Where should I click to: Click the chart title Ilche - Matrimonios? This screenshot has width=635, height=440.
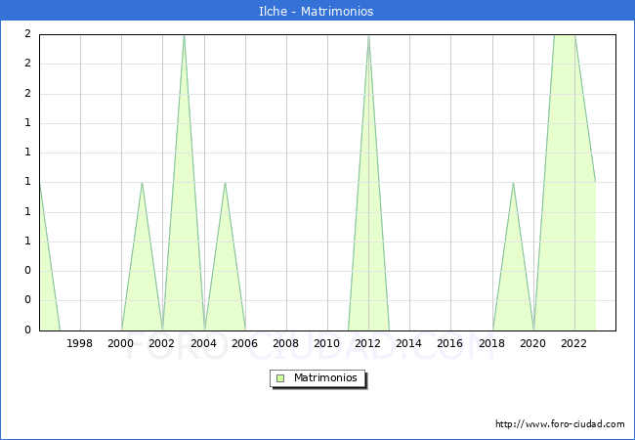click(317, 12)
